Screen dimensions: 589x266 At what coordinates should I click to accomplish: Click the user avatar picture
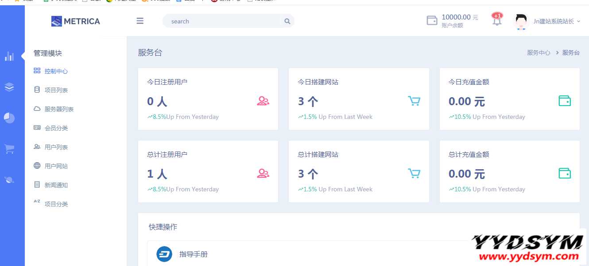[x=521, y=21]
